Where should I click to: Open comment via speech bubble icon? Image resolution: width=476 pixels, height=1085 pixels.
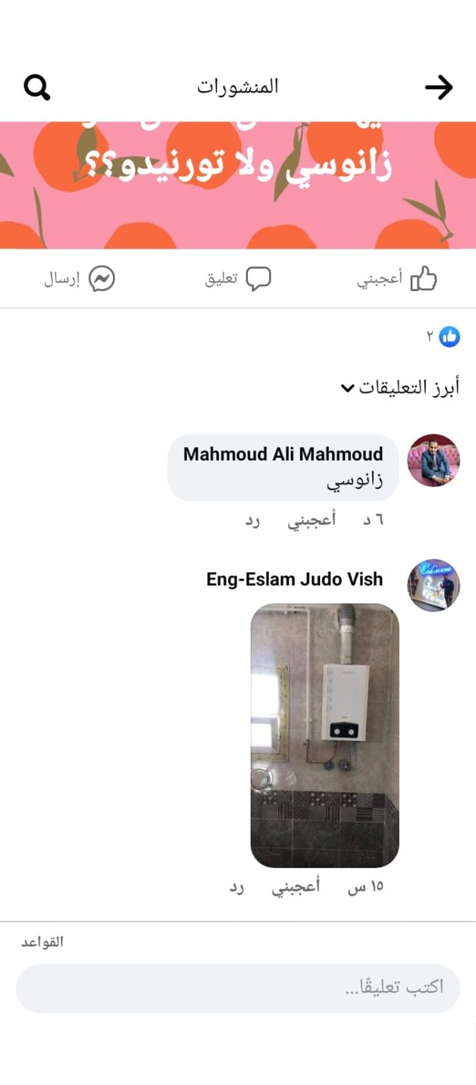(258, 279)
